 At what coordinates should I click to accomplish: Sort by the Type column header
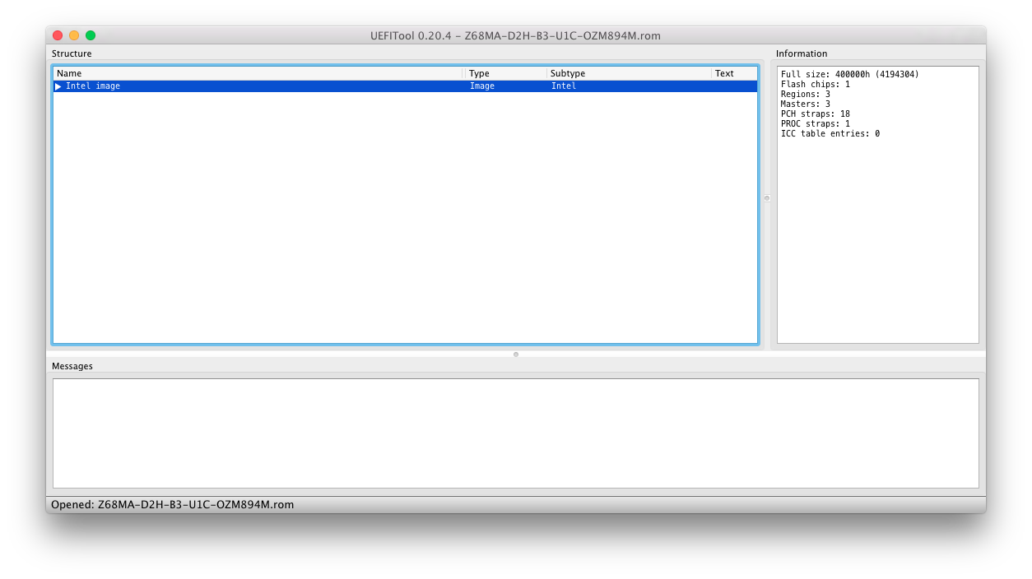click(505, 74)
